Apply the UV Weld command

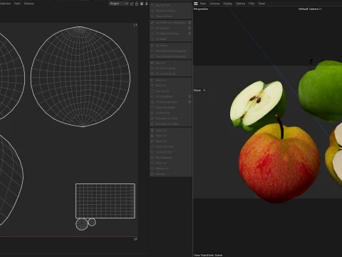tap(170, 39)
